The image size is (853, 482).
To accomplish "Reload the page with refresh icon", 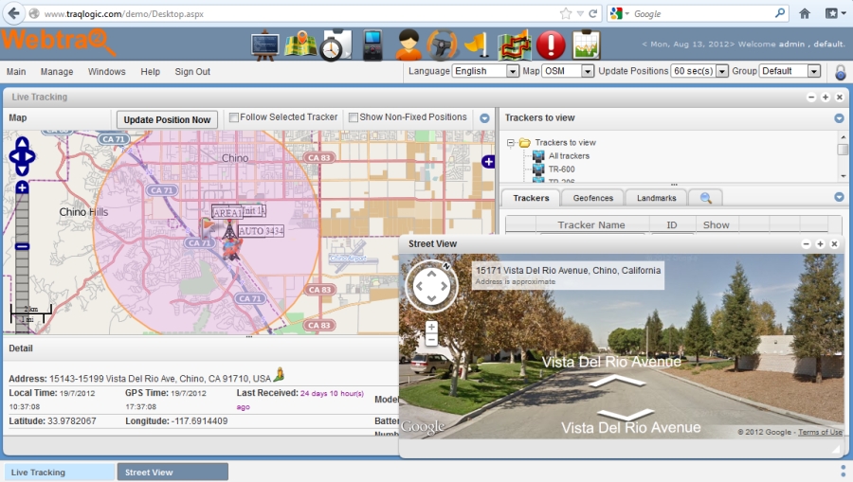I will (x=593, y=13).
